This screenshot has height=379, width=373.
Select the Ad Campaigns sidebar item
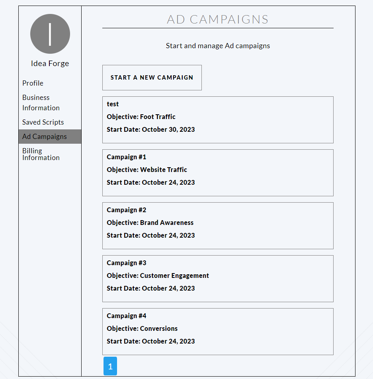[x=50, y=137]
